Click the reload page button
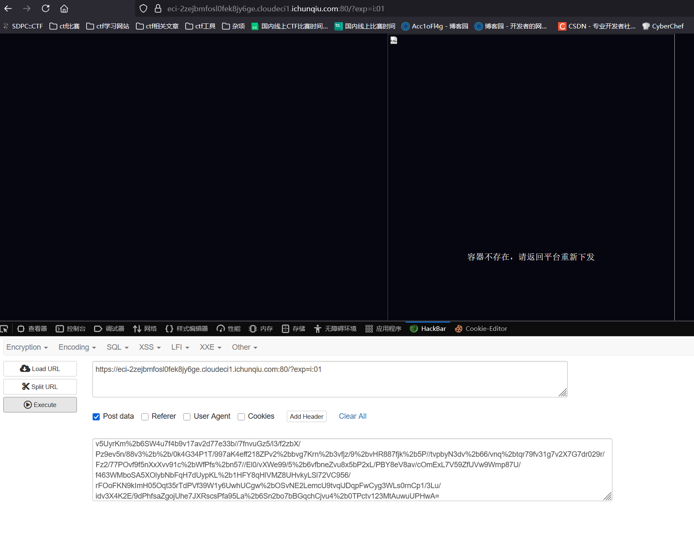 (x=46, y=8)
